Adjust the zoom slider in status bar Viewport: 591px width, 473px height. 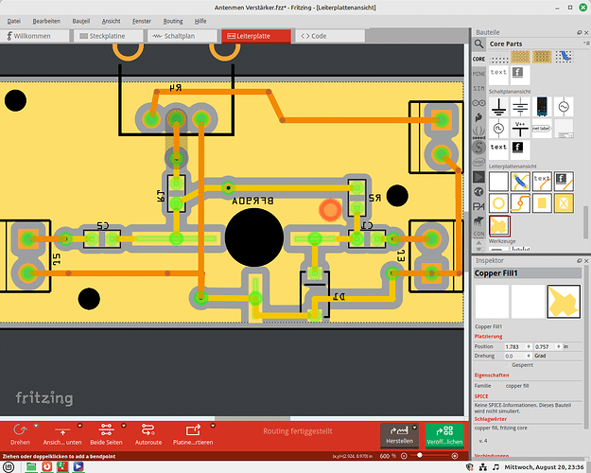pos(421,457)
